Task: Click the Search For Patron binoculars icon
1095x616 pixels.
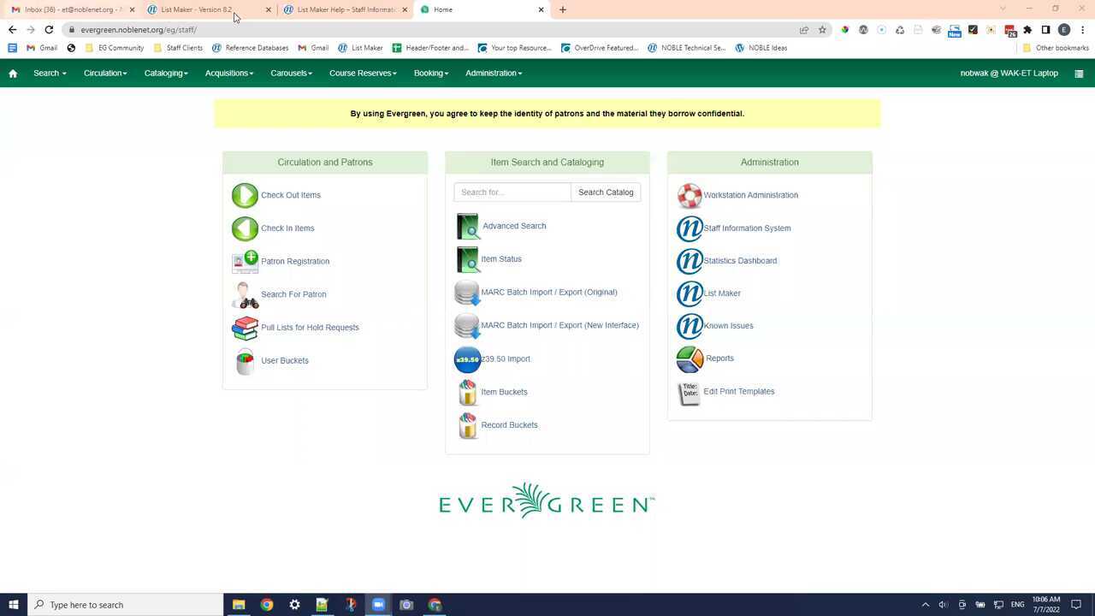Action: click(245, 295)
